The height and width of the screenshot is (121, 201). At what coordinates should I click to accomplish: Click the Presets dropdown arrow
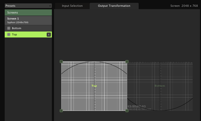[x=50, y=6]
